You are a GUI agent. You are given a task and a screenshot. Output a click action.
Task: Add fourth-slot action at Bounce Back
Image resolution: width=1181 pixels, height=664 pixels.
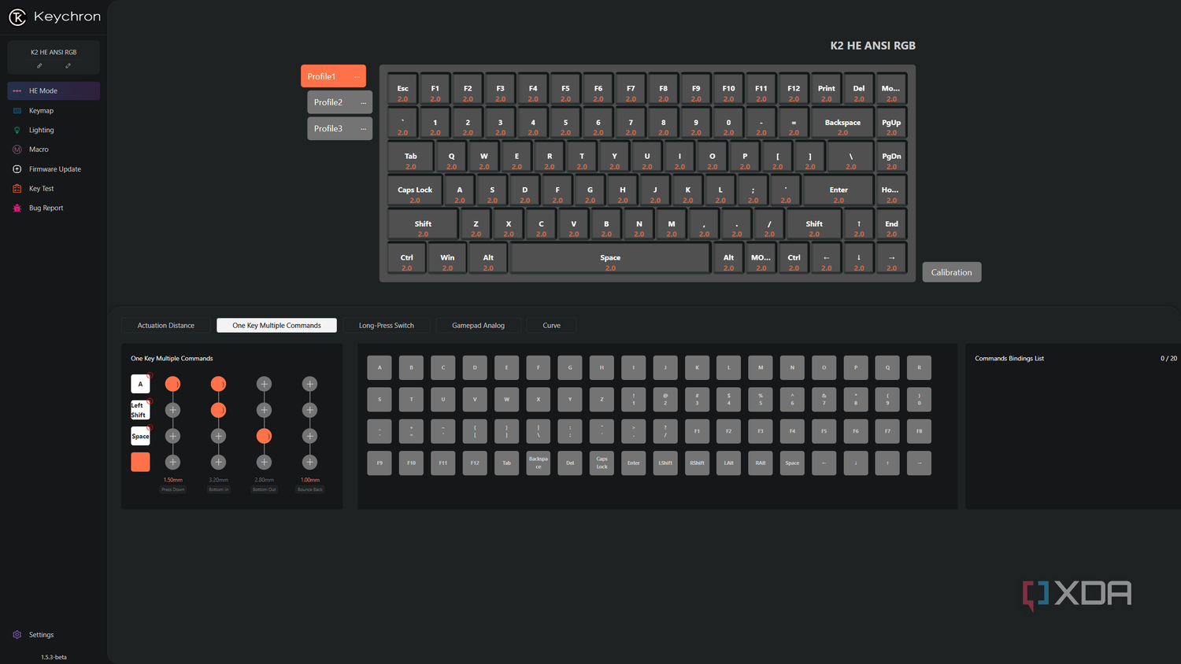tap(310, 462)
